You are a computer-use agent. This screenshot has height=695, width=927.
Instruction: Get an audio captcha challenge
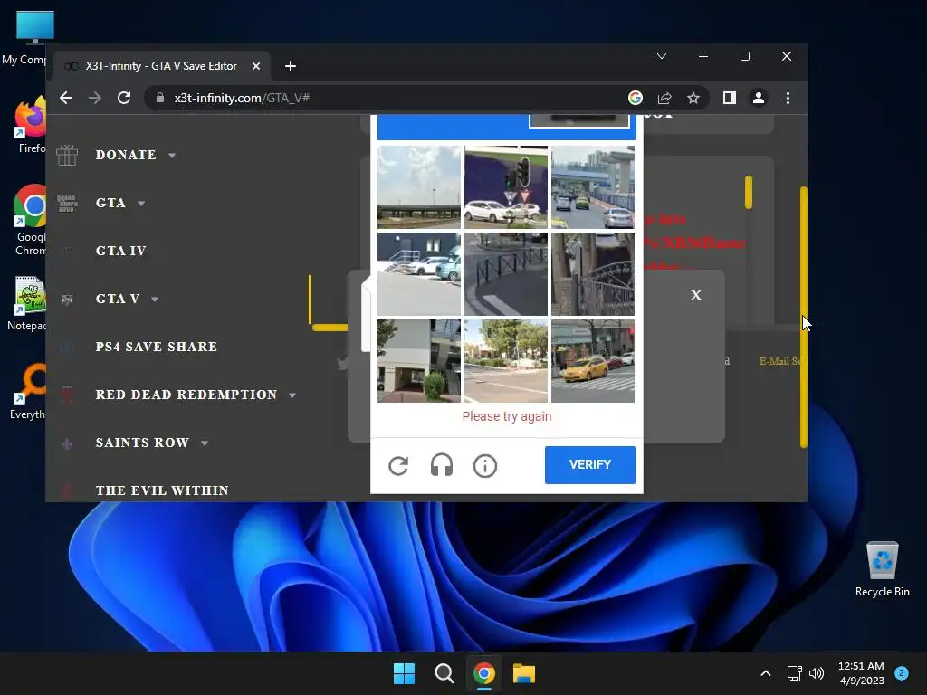coord(442,466)
